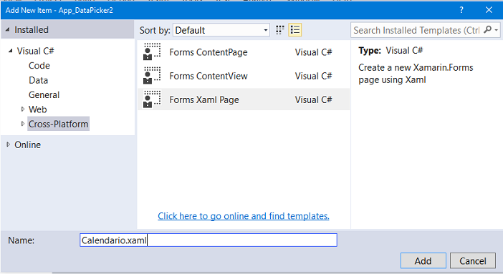Select the General category
The width and height of the screenshot is (503, 274).
[x=44, y=95]
